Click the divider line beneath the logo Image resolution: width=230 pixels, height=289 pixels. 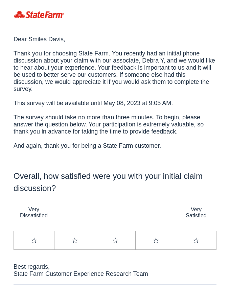click(115, 29)
